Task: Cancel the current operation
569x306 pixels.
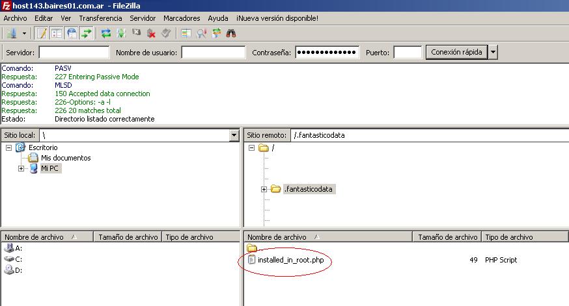Action: [x=136, y=33]
